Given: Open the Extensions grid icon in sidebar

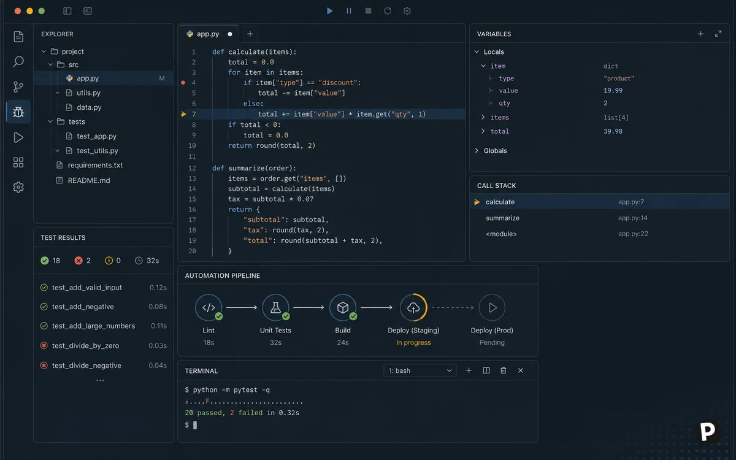Looking at the screenshot, I should click(18, 163).
